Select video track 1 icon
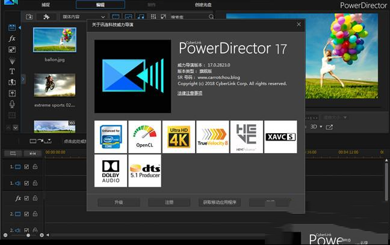 [17, 167]
